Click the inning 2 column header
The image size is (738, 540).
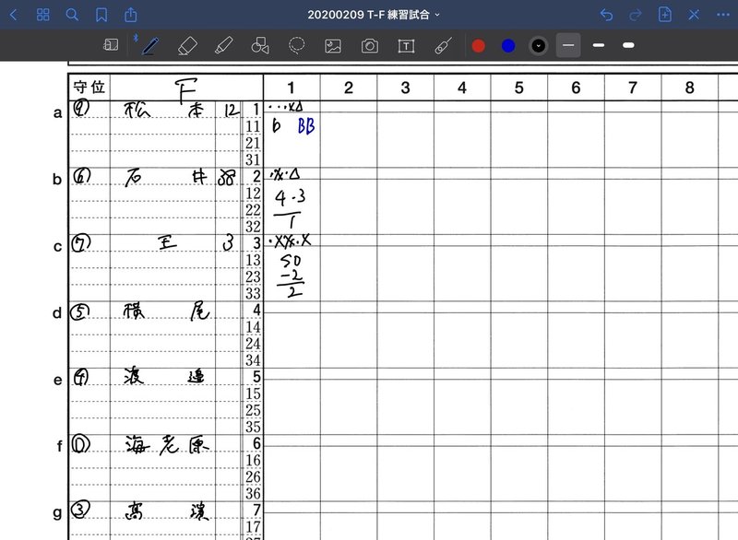click(349, 88)
